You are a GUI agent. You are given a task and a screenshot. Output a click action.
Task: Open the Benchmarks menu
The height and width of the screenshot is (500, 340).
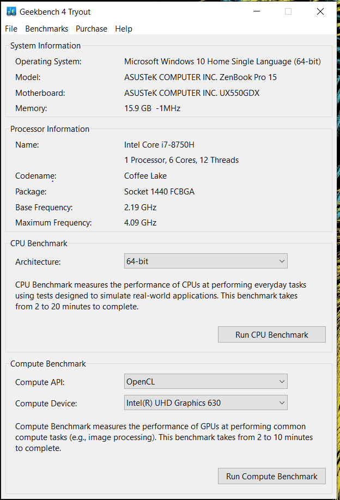47,29
